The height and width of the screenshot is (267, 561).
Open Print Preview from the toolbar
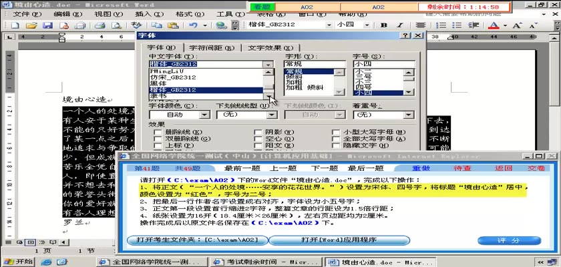[116, 25]
